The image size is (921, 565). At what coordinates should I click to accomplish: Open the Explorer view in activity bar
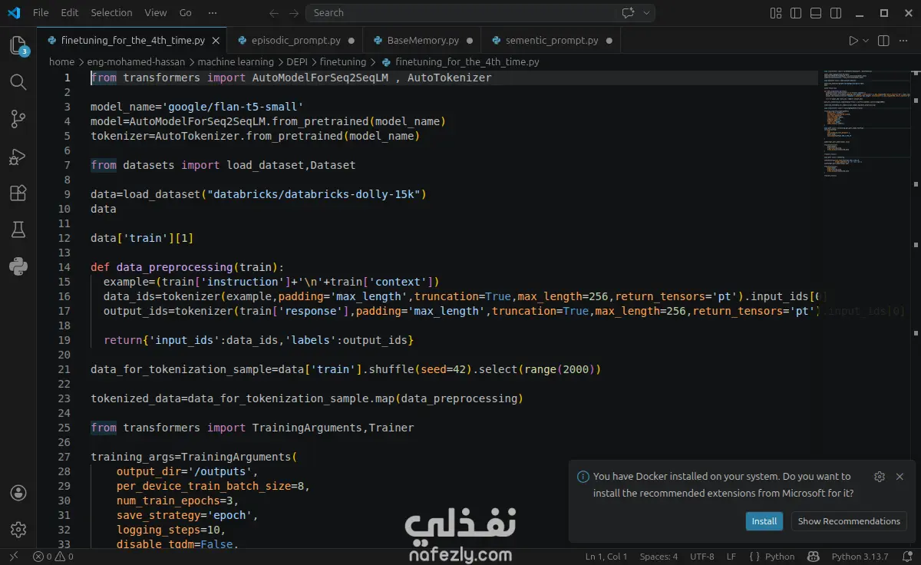(18, 45)
